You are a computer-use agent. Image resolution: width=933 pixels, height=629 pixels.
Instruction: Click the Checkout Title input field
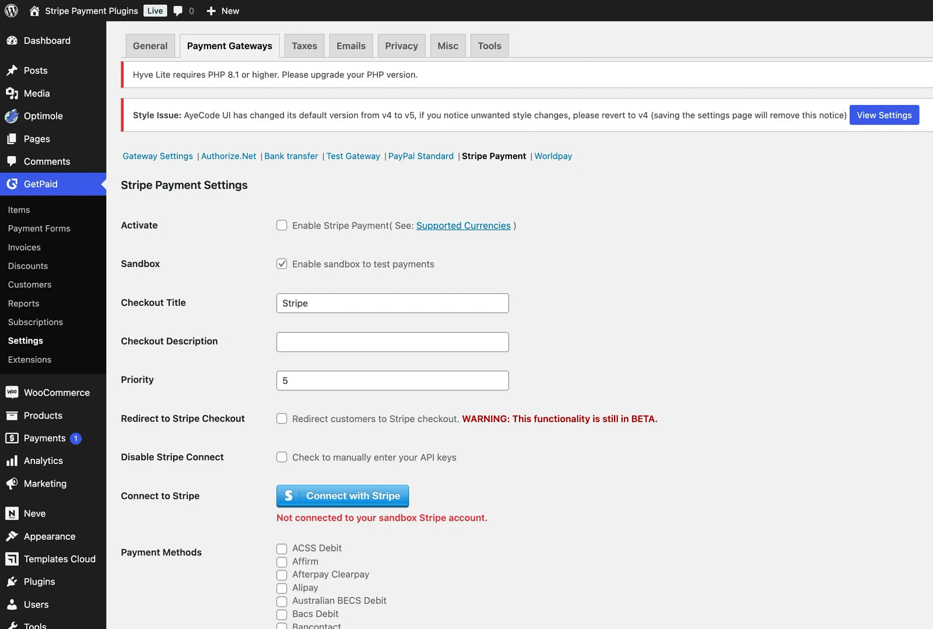pyautogui.click(x=392, y=303)
